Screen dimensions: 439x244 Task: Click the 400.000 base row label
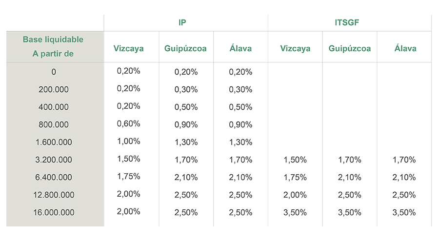[53, 107]
